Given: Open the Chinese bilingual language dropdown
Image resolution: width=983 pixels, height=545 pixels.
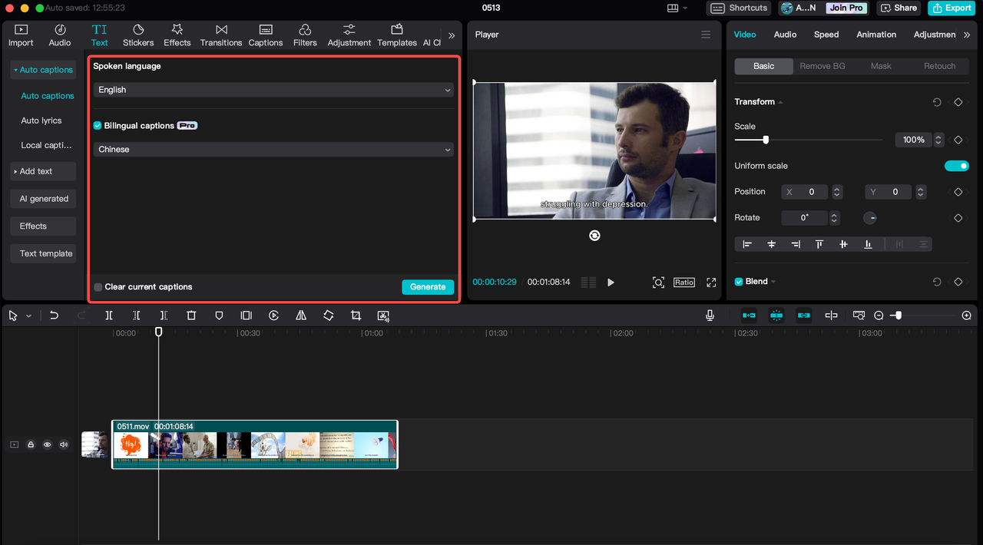Looking at the screenshot, I should click(273, 150).
